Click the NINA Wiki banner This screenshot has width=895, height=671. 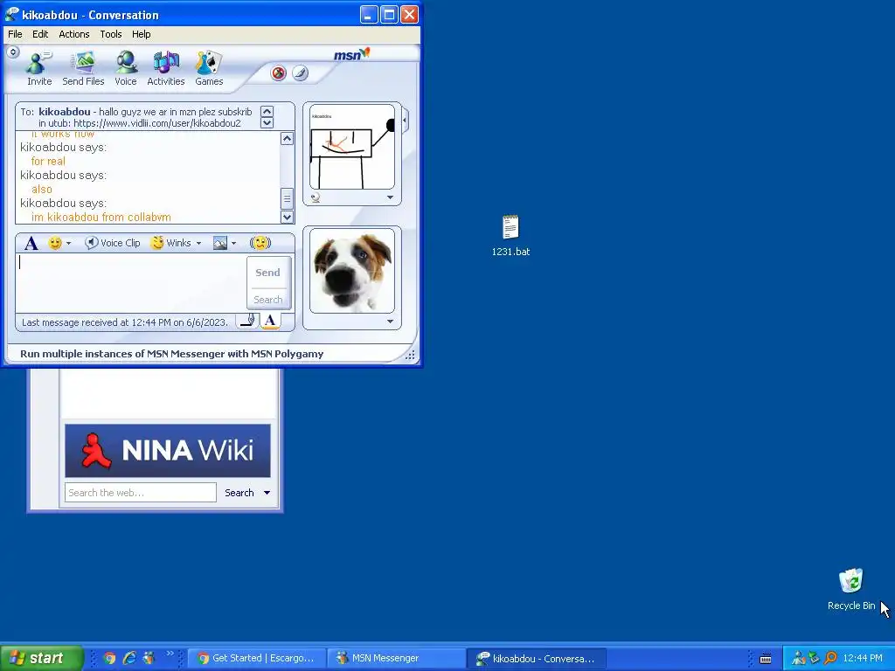(x=168, y=450)
